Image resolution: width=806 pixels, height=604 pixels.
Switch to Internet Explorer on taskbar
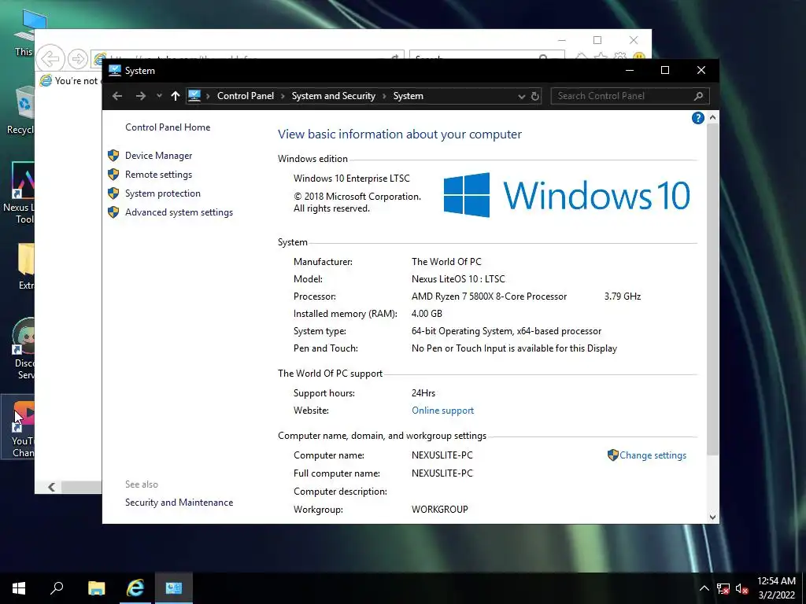tap(135, 588)
